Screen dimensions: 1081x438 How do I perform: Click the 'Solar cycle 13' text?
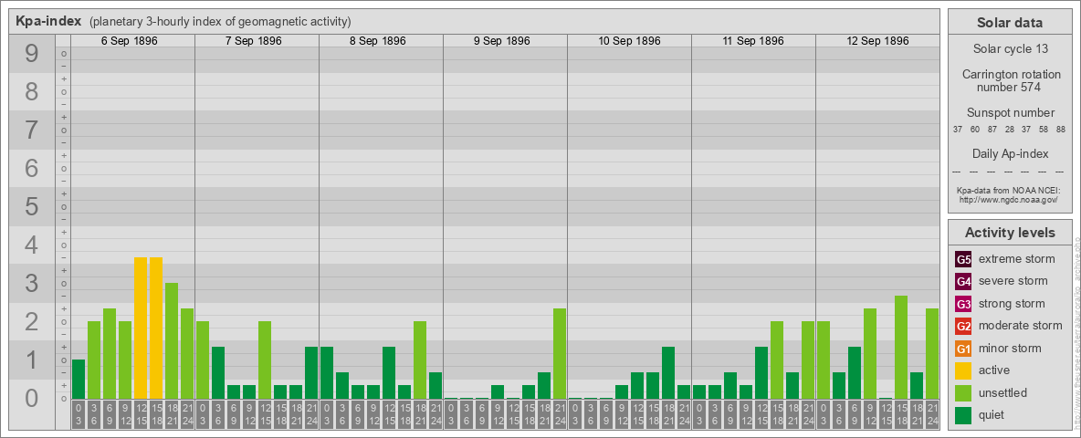pos(1010,49)
